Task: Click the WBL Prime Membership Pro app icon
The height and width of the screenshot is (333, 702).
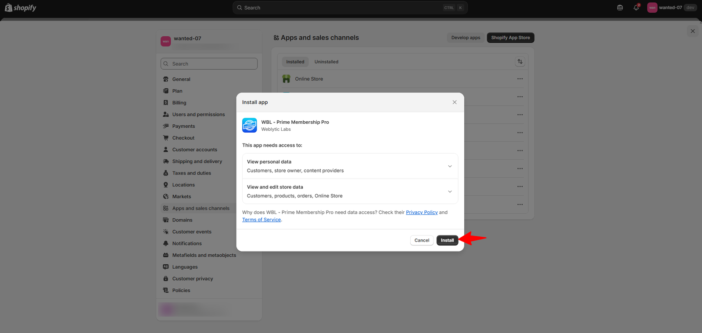Action: tap(250, 125)
